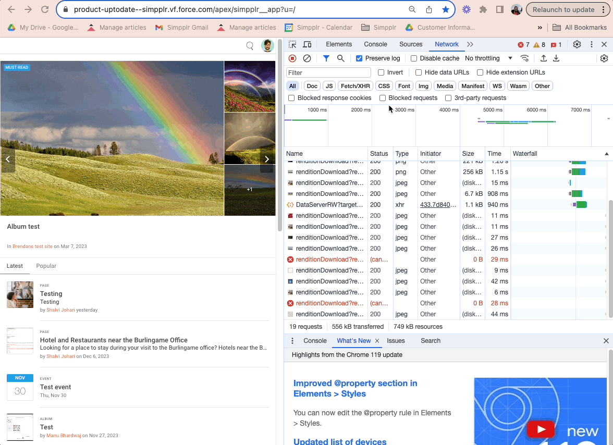The height and width of the screenshot is (445, 613).
Task: Switch to the Console tab
Action: coord(375,45)
